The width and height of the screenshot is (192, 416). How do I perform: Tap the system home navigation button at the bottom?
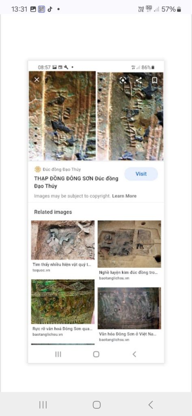pyautogui.click(x=97, y=405)
